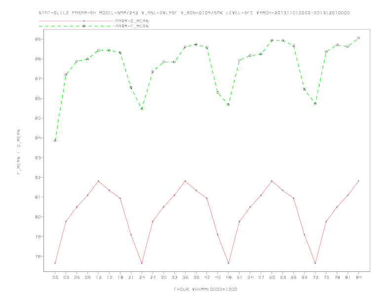Click the x-axis tick label 30

coord(163,277)
